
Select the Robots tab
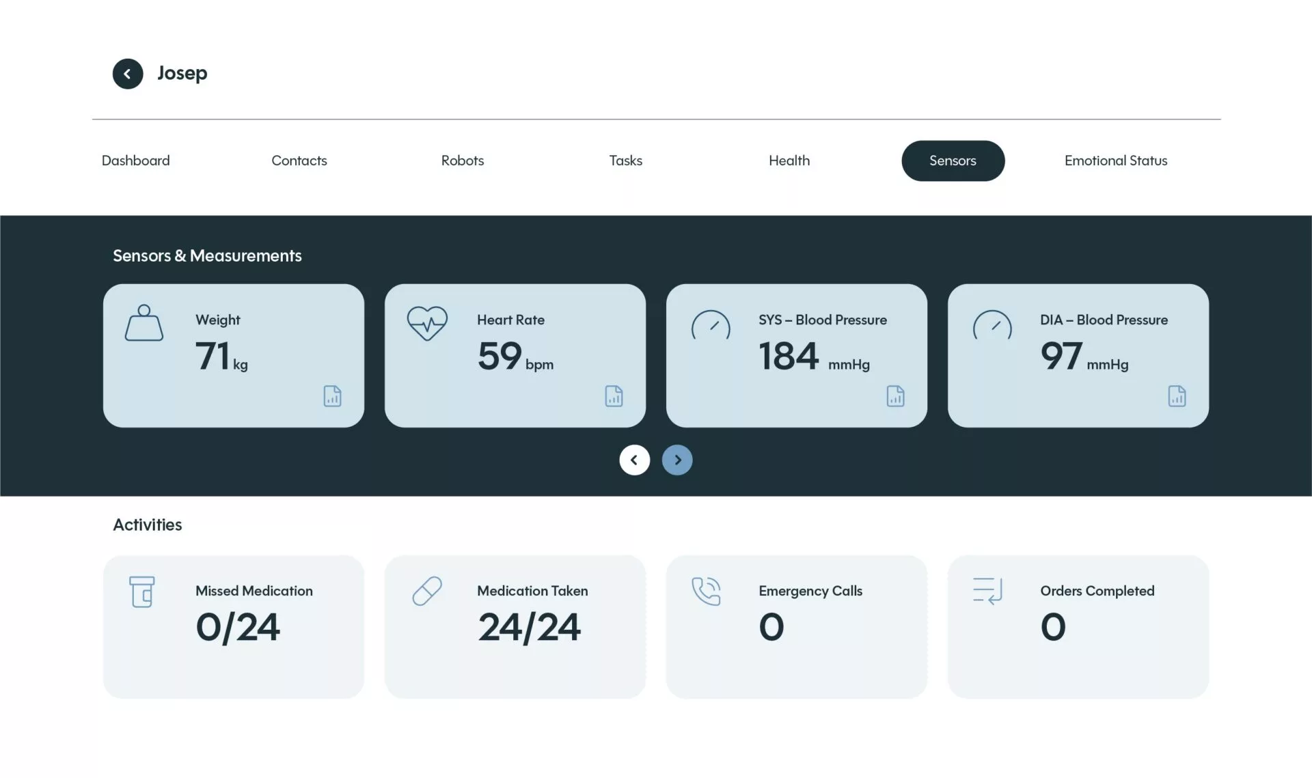pos(463,161)
